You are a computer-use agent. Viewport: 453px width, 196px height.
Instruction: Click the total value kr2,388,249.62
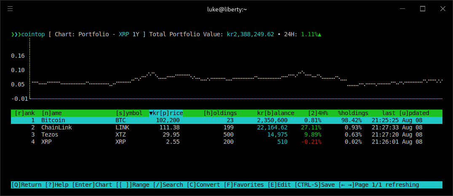[x=250, y=35]
